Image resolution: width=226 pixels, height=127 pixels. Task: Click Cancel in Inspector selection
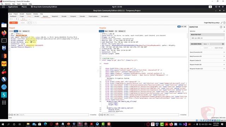[206, 48]
